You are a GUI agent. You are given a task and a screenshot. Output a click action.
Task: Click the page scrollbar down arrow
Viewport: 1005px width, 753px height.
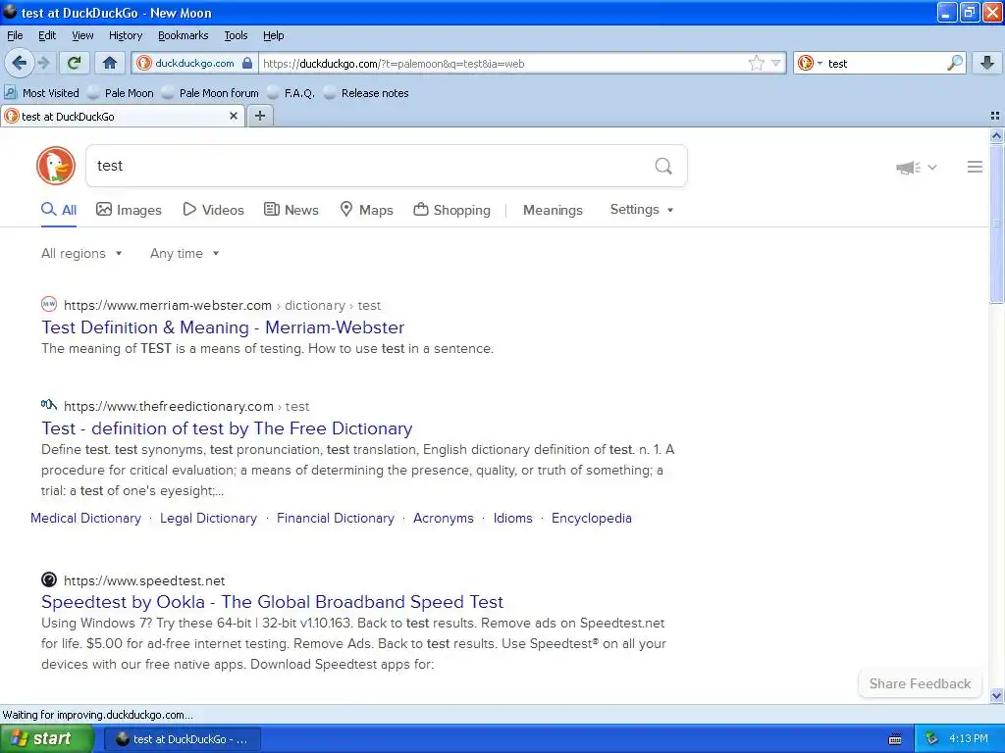pos(996,695)
